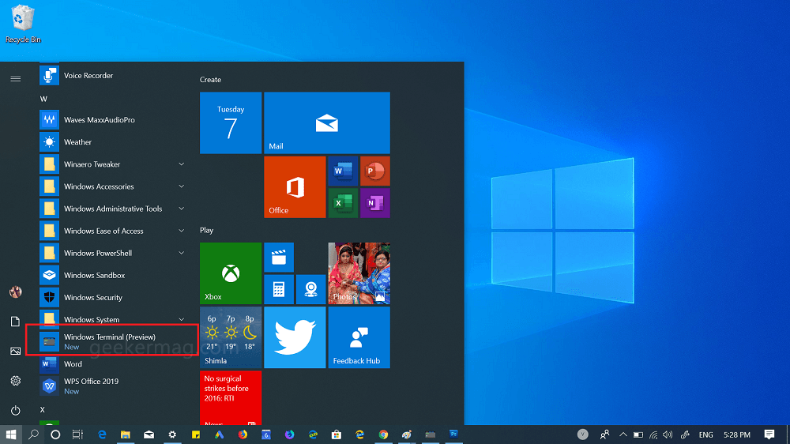Image resolution: width=790 pixels, height=444 pixels.
Task: Open the PowerPoint tile
Action: 374,171
